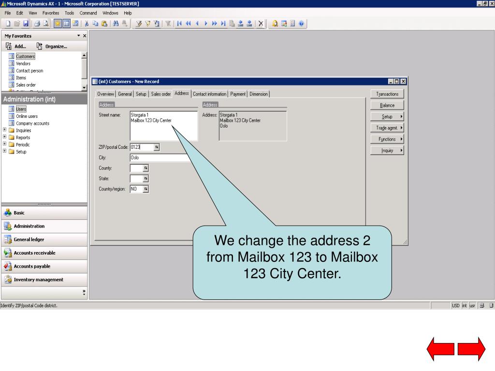Open the Functions submenu button
This screenshot has width=495, height=371.
(387, 139)
